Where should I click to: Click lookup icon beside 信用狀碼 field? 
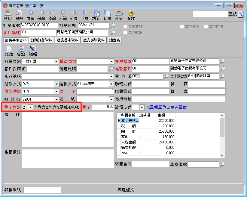pyautogui.click(x=111, y=69)
